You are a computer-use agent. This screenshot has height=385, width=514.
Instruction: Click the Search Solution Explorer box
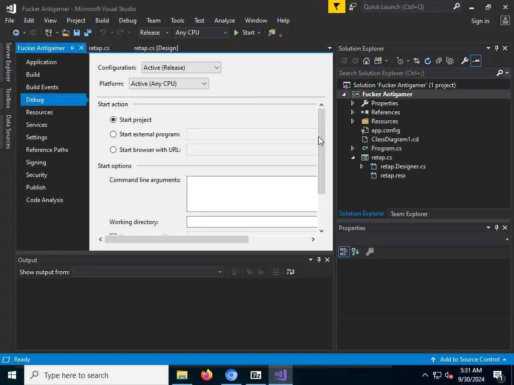coord(416,73)
